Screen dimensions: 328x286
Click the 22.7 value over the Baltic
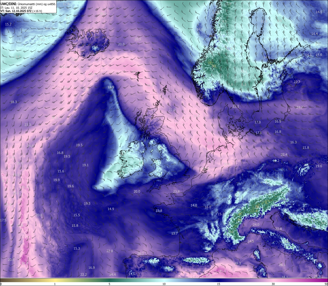297,82
